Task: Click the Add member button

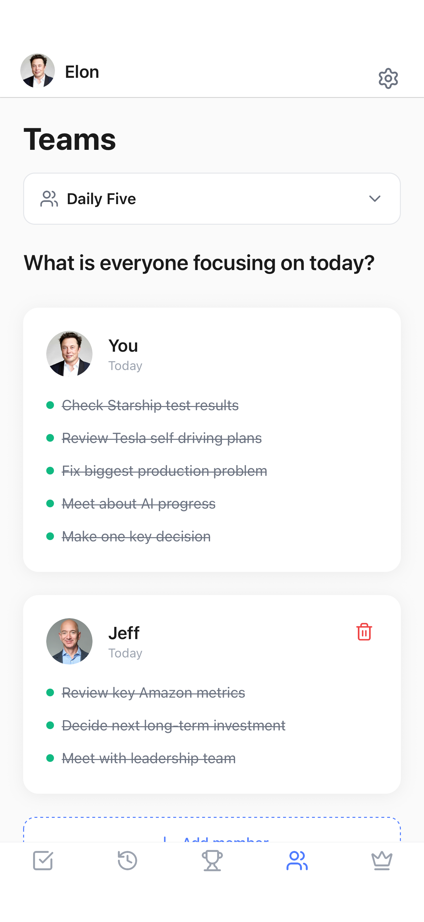Action: pyautogui.click(x=212, y=834)
